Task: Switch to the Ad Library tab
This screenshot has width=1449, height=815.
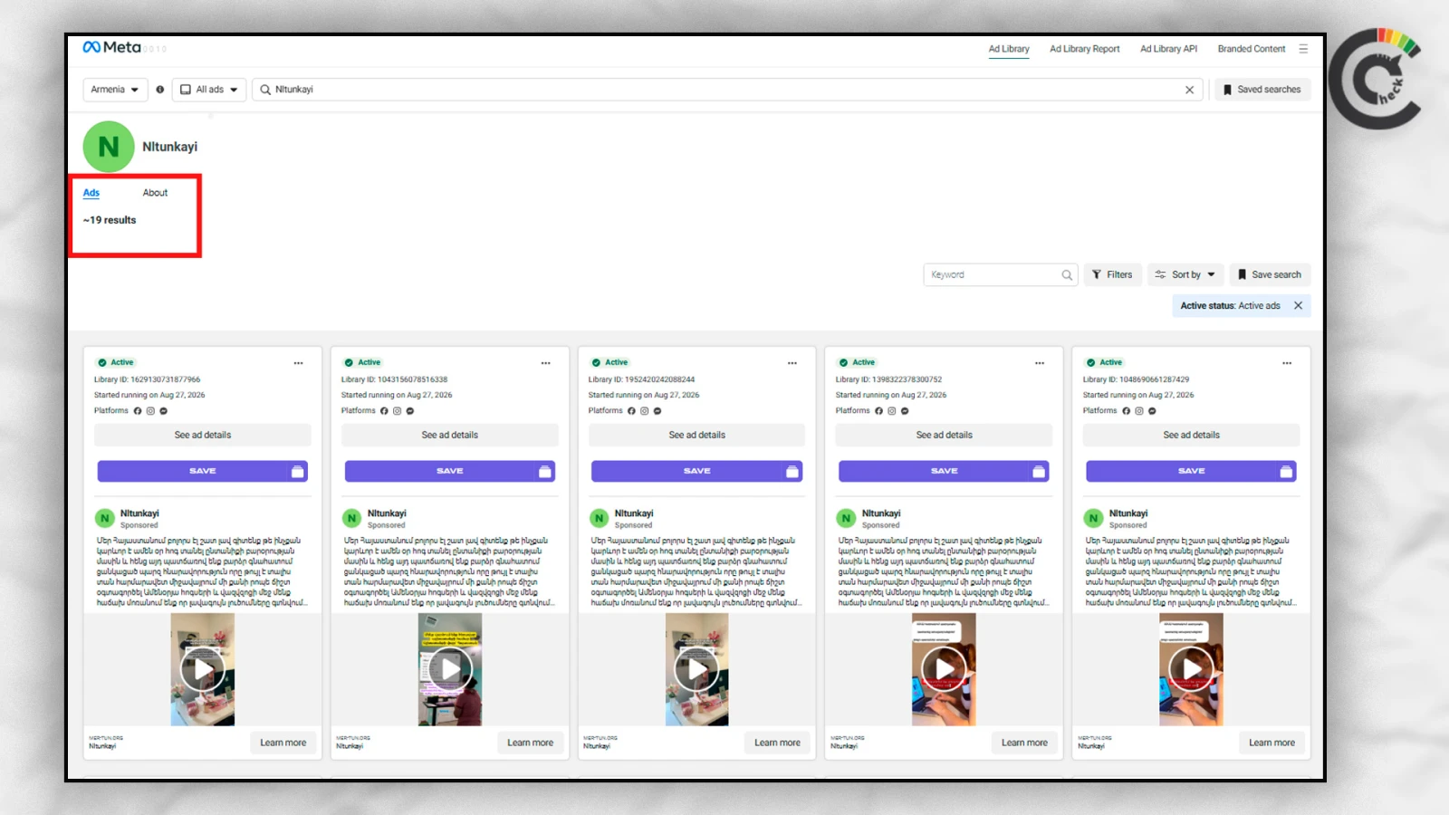Action: [1009, 49]
